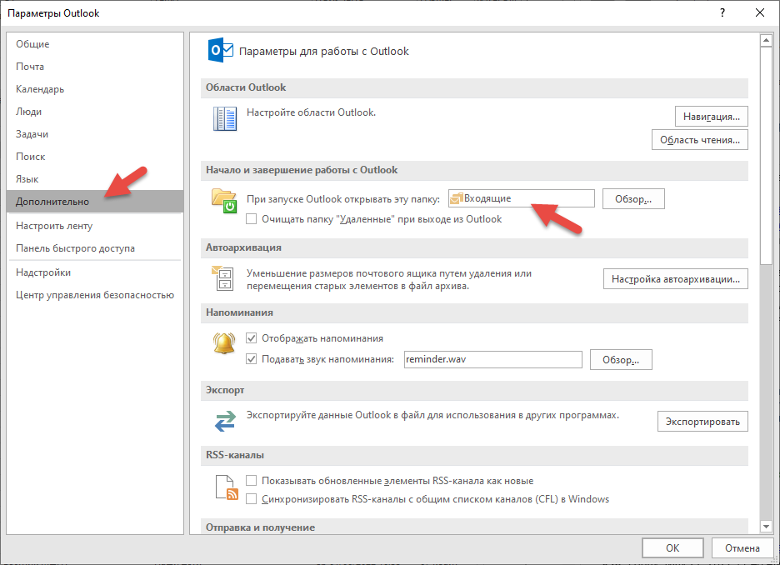Click the Настройте области Outlook text
Viewport: 780px width, 565px height.
311,112
